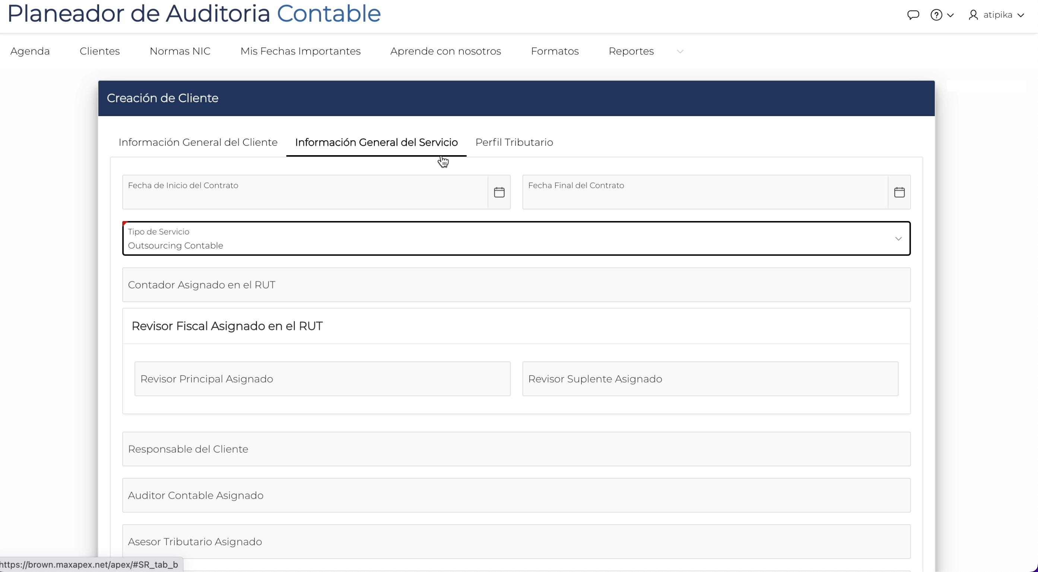
Task: Open Normas NIC in navigation
Action: pyautogui.click(x=180, y=51)
